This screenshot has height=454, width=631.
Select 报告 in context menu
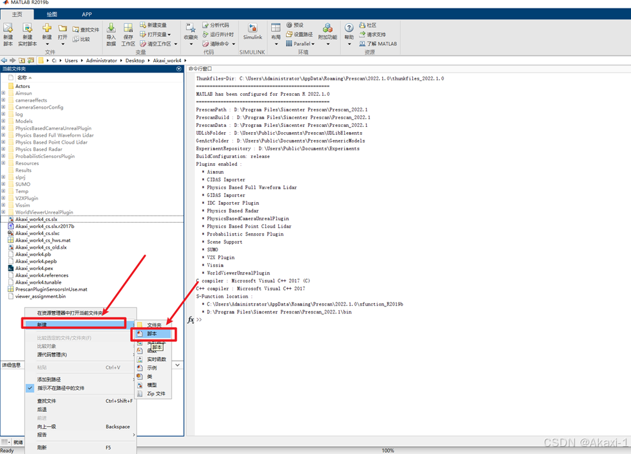80,435
